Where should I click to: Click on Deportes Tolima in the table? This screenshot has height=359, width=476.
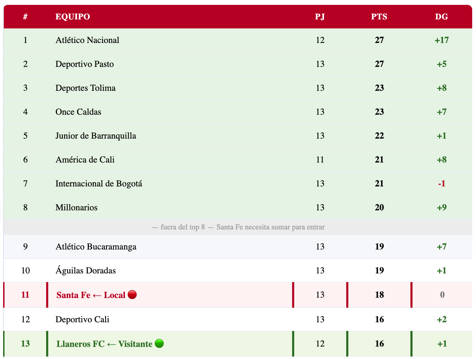pos(85,88)
